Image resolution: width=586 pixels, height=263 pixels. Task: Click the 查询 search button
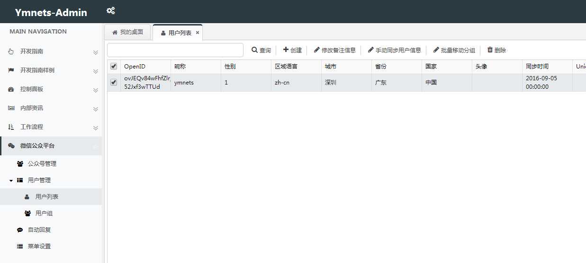[261, 50]
